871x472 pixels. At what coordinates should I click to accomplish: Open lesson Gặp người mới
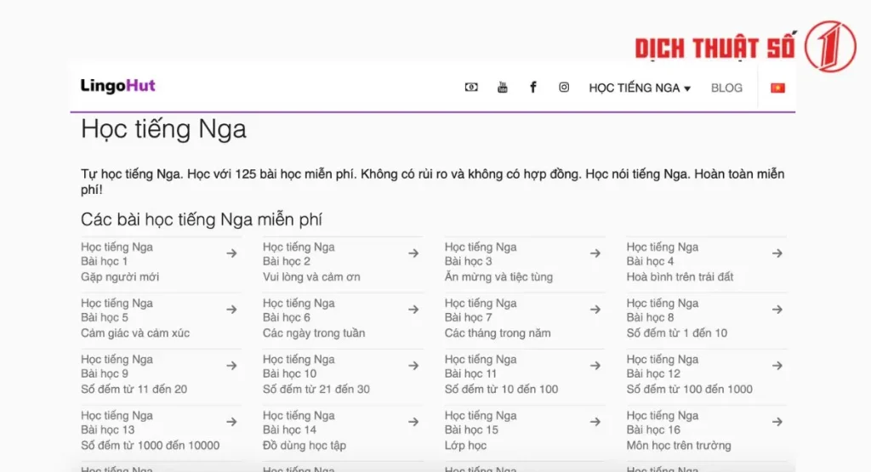click(120, 276)
